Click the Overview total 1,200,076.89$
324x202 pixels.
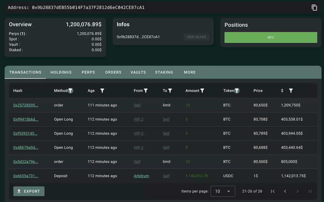pos(84,25)
